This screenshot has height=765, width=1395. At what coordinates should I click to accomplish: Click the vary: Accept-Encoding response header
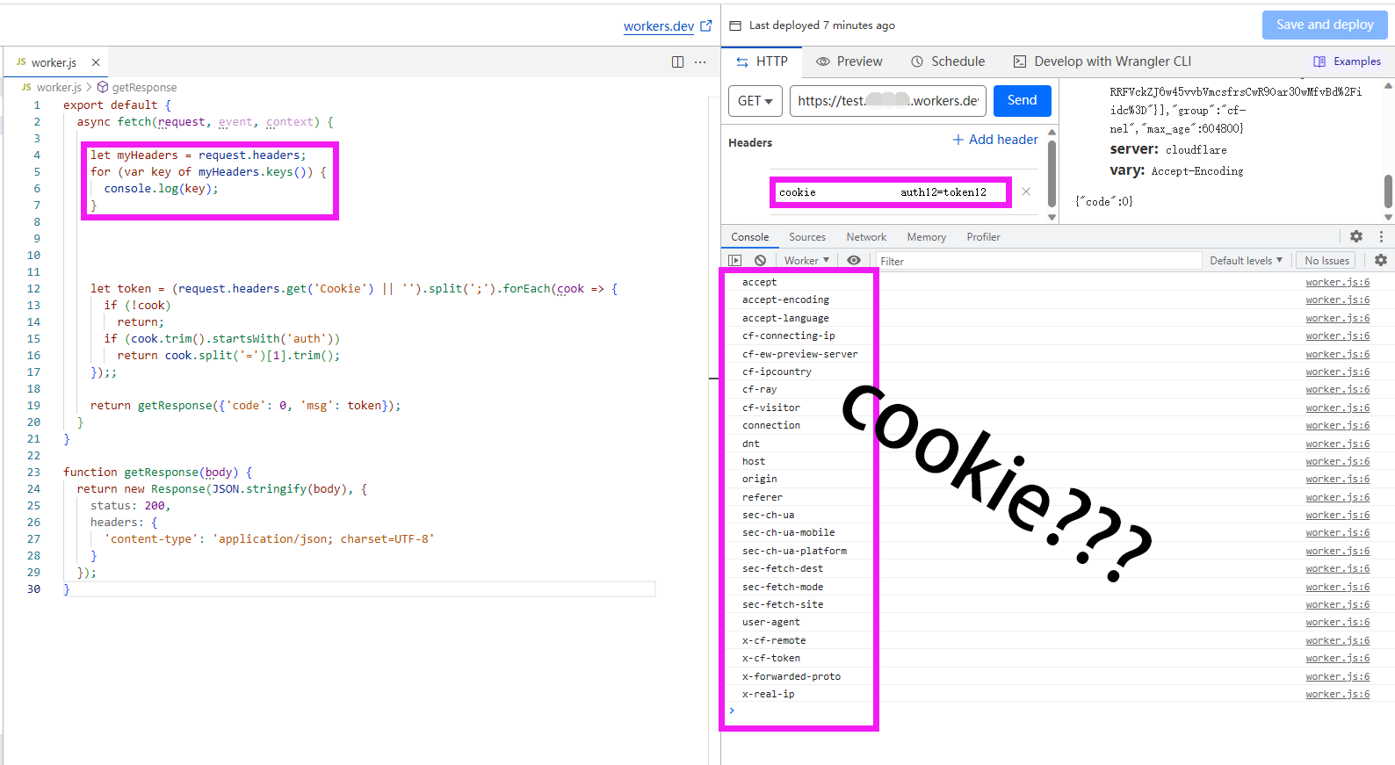[x=1176, y=170]
